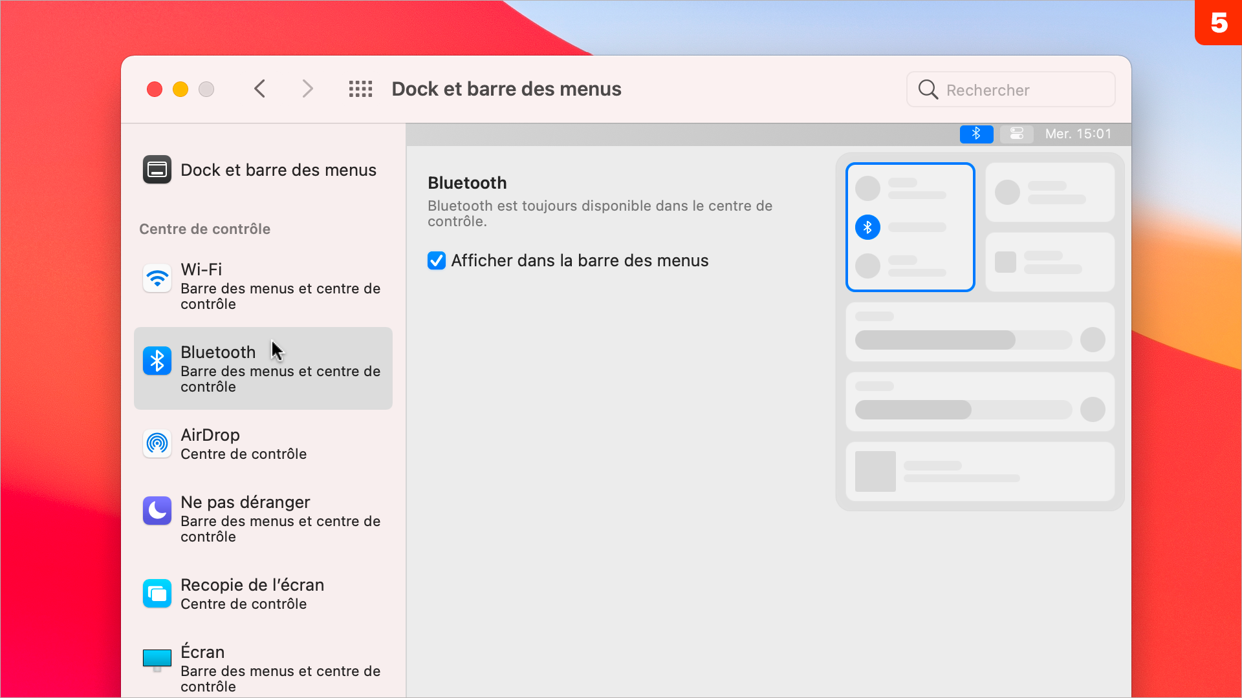Image resolution: width=1242 pixels, height=698 pixels.
Task: Click the Recopie de l'écran icon
Action: pos(156,593)
